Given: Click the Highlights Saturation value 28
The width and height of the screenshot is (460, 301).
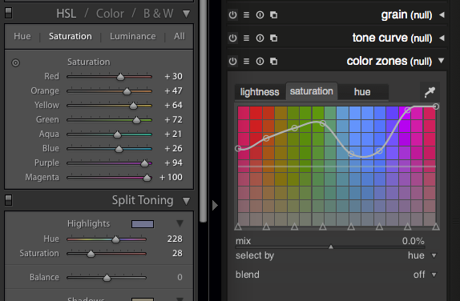Looking at the screenshot, I should click(177, 253).
